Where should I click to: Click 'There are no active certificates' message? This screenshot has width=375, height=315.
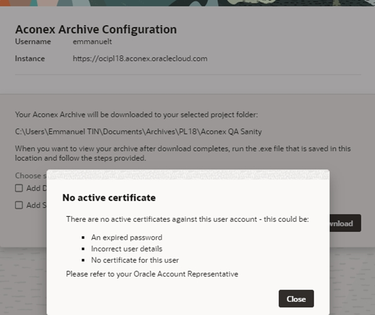pos(188,219)
